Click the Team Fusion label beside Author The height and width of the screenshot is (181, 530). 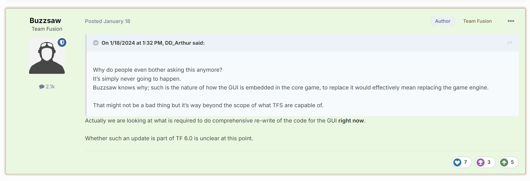click(x=477, y=21)
